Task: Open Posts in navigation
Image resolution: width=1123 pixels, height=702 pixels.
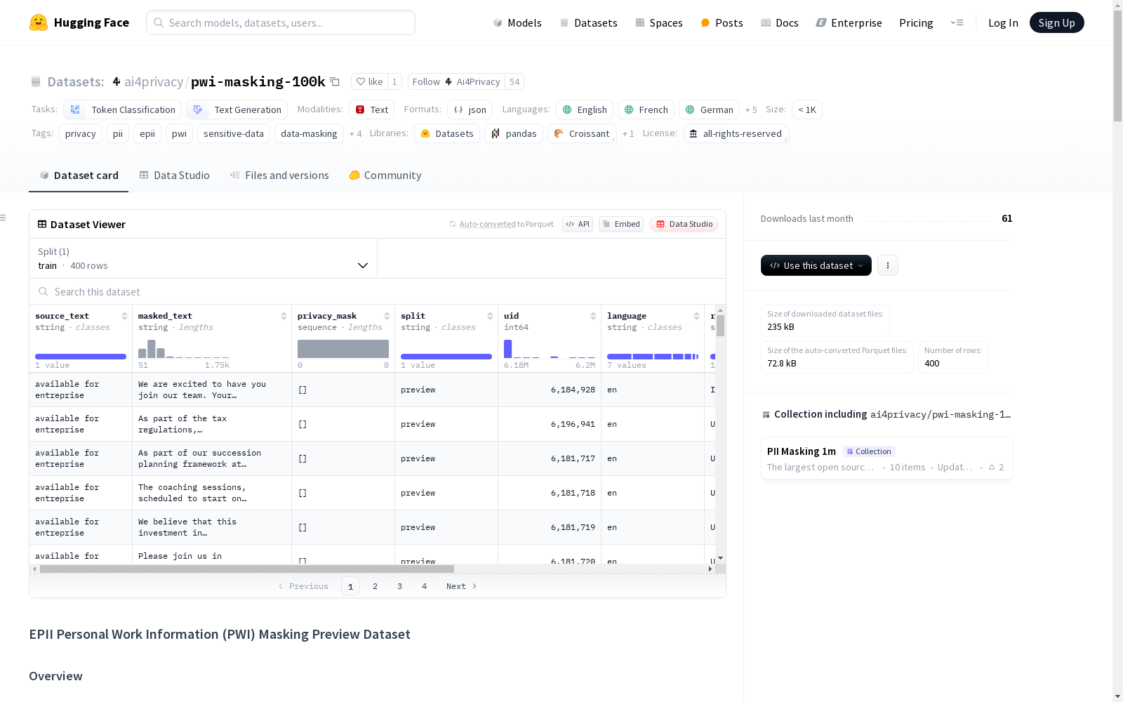Action: [x=722, y=22]
